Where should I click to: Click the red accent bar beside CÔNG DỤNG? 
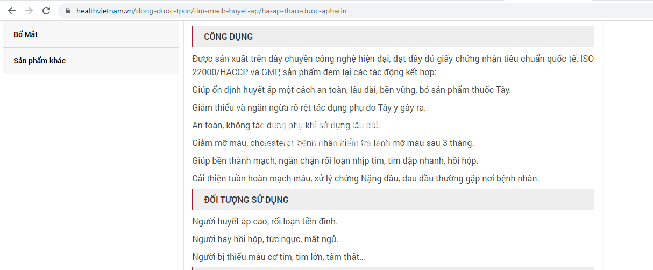193,37
